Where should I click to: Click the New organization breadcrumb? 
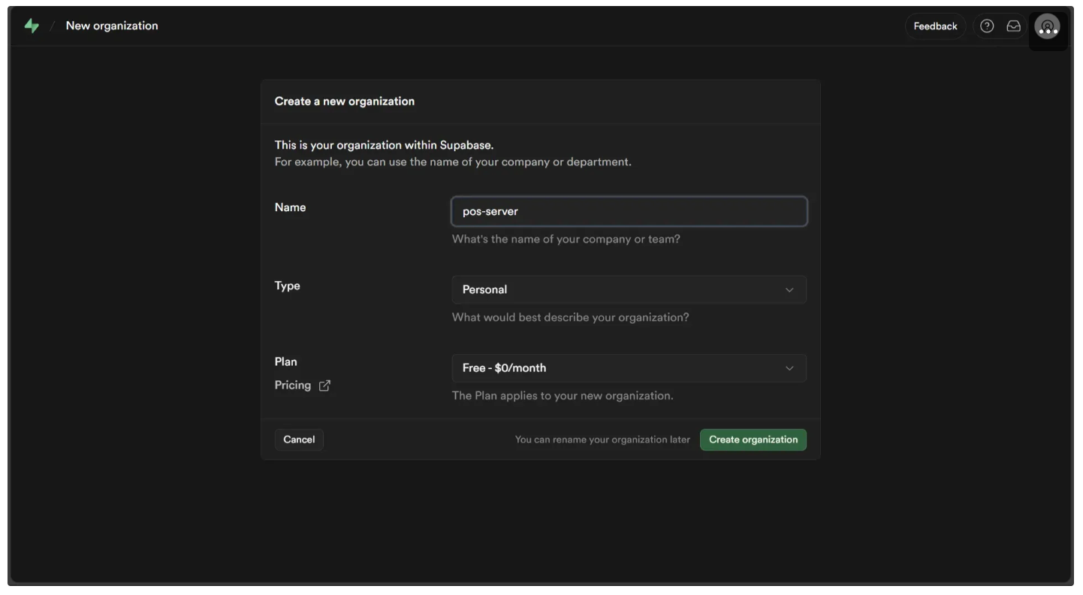tap(112, 26)
